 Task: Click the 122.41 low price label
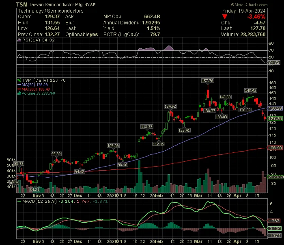tap(184, 130)
